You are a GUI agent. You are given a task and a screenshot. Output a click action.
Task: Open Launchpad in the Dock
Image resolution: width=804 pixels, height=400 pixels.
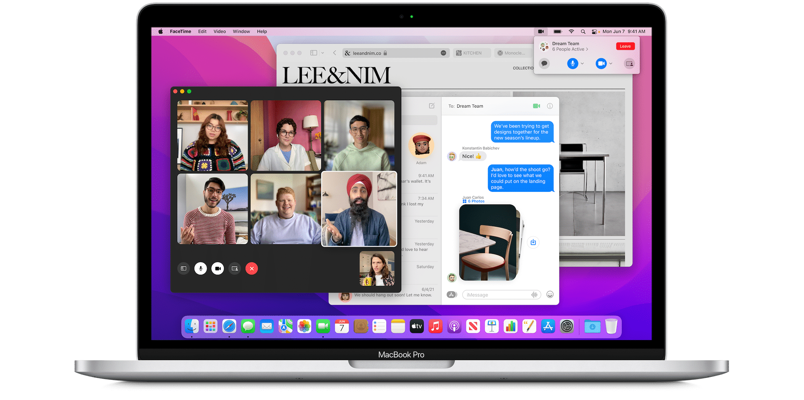click(x=210, y=326)
